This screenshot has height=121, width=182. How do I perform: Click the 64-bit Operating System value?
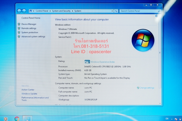click(96, 74)
